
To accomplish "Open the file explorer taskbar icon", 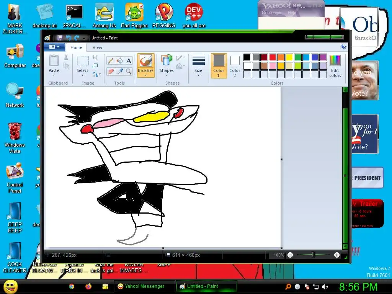I will click(x=105, y=286).
